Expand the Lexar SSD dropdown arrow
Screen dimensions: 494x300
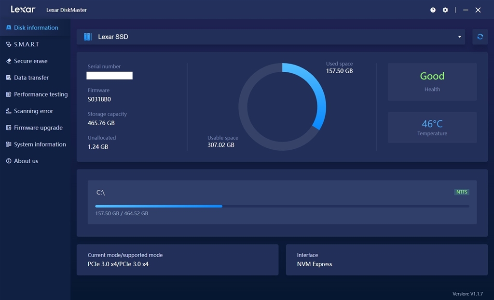(459, 37)
